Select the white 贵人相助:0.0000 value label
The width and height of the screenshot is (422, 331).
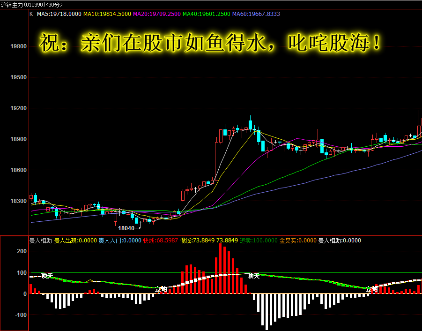(340, 241)
